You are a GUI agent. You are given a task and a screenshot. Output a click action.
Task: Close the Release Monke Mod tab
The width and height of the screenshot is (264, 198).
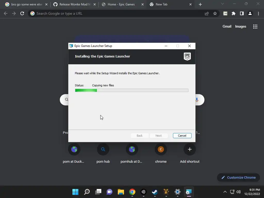click(x=95, y=5)
